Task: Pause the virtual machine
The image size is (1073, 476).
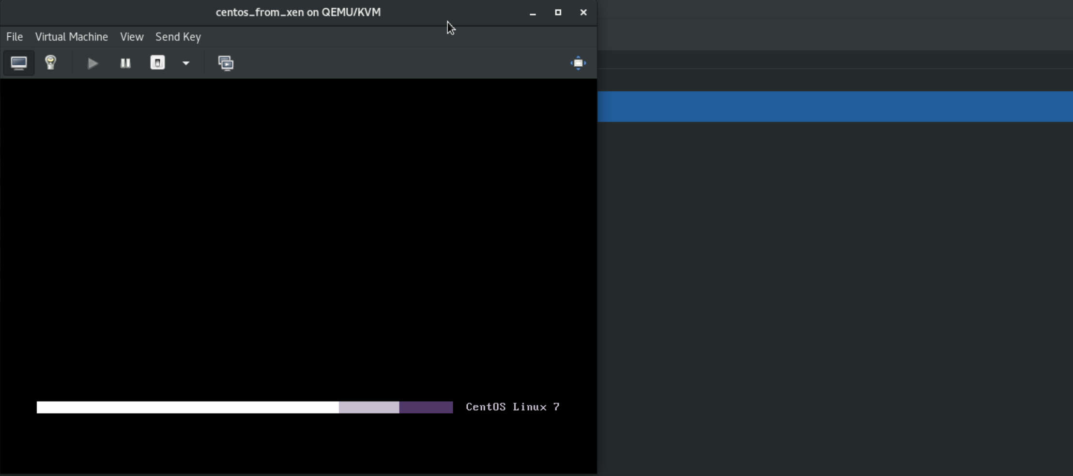Action: coord(125,63)
